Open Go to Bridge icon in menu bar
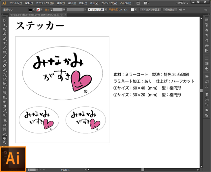 (x=138, y=3)
